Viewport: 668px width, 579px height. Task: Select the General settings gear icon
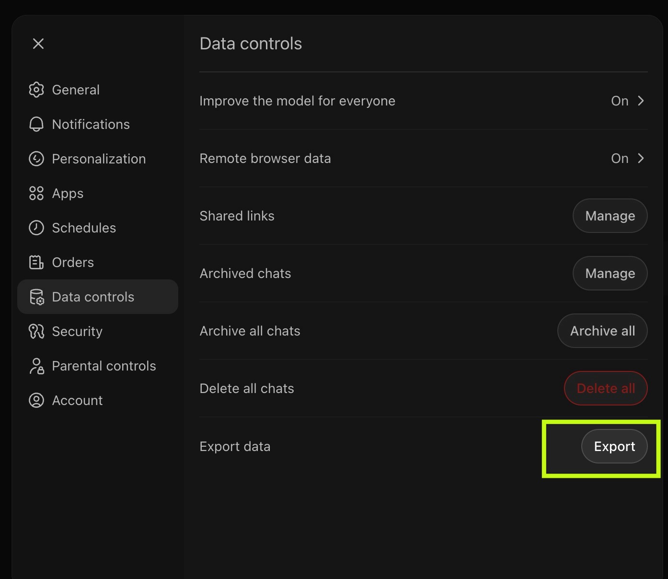36,90
